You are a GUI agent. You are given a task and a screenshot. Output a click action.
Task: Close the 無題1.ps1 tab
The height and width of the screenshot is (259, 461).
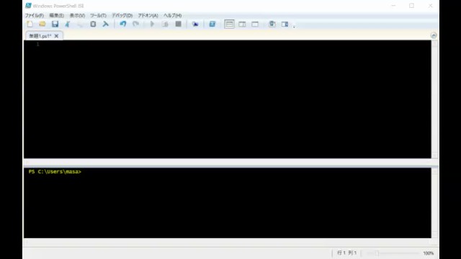tap(56, 36)
